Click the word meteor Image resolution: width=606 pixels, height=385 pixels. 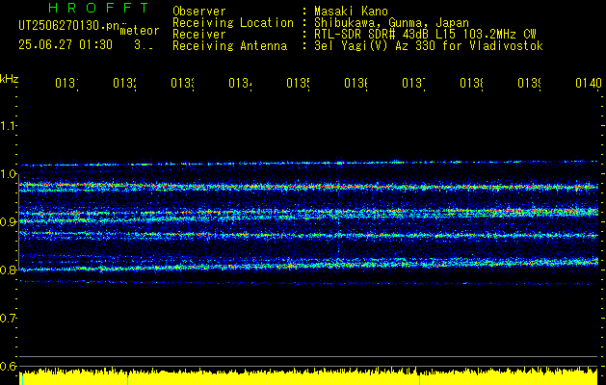point(140,31)
